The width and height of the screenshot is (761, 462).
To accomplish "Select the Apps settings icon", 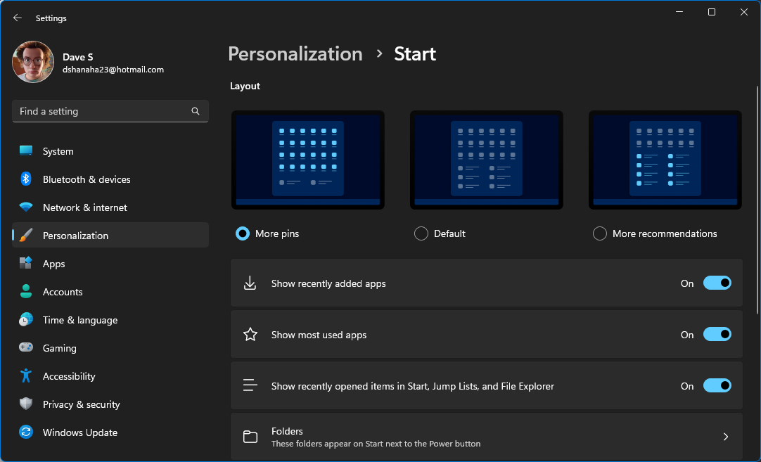I will [x=25, y=263].
